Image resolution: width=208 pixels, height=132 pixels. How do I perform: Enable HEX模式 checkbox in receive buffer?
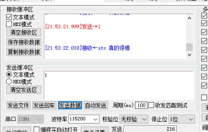9,24
